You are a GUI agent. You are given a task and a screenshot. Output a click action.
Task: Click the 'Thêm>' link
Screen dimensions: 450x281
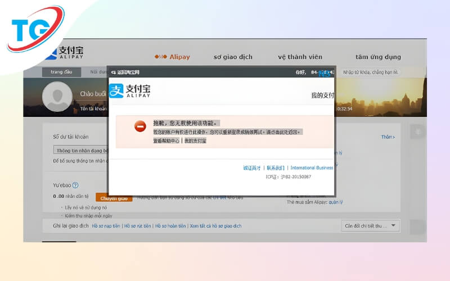[388, 137]
